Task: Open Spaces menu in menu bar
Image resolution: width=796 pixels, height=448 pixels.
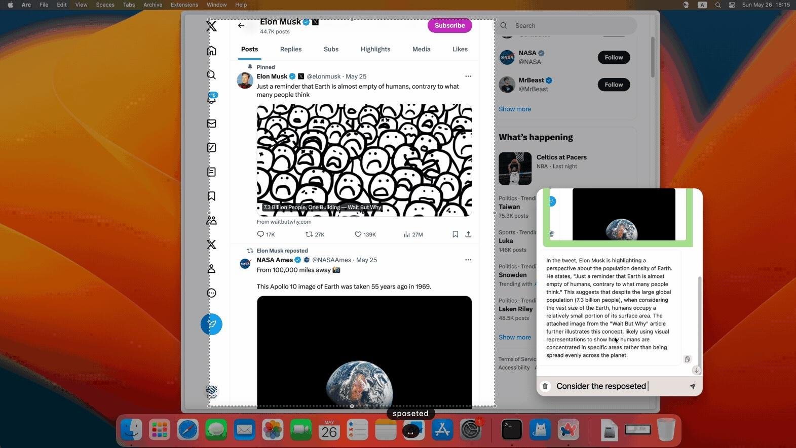Action: (105, 5)
